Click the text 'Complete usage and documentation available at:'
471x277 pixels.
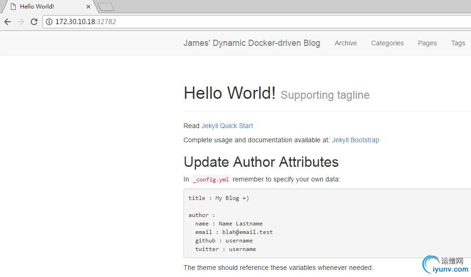pos(256,140)
